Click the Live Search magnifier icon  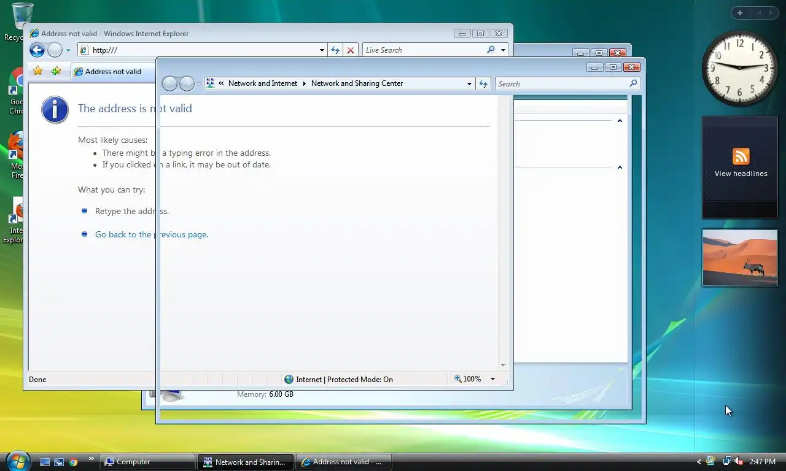[x=491, y=50]
